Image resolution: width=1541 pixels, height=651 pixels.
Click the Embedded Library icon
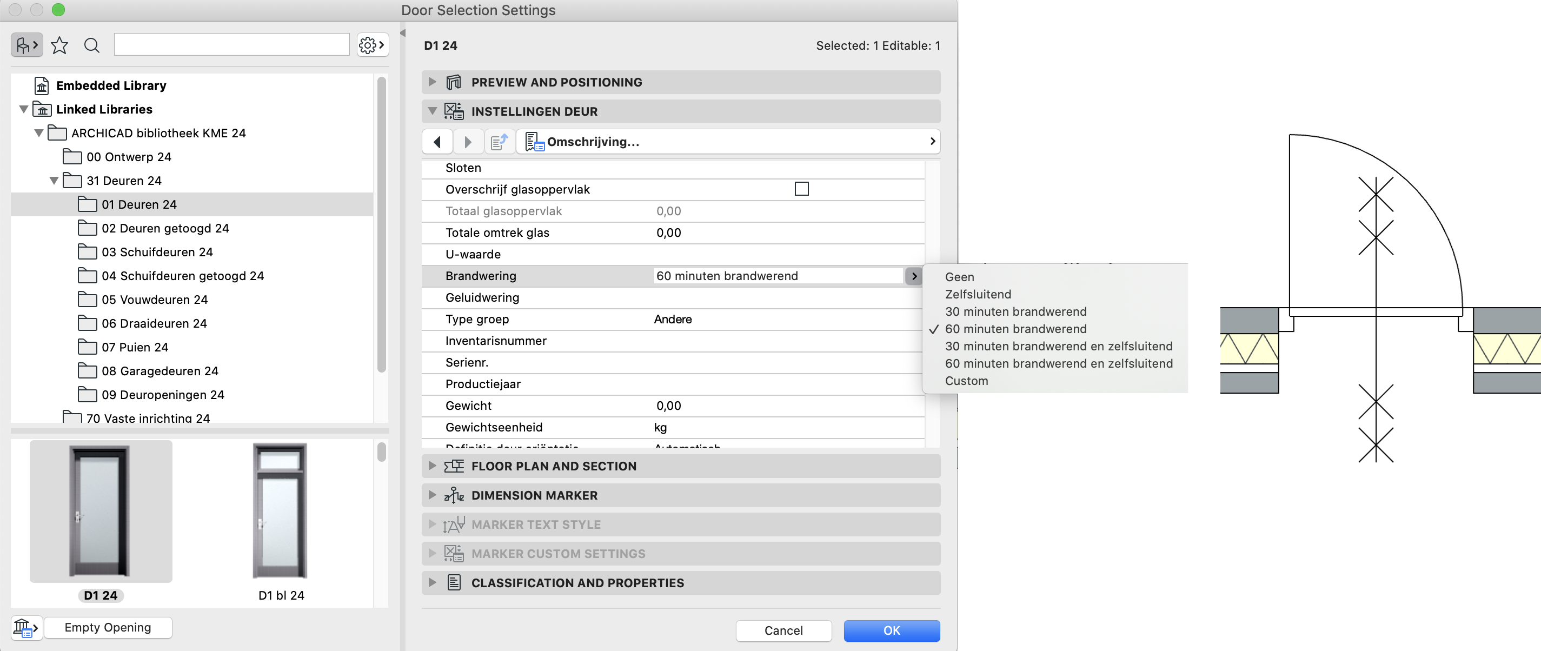(41, 85)
